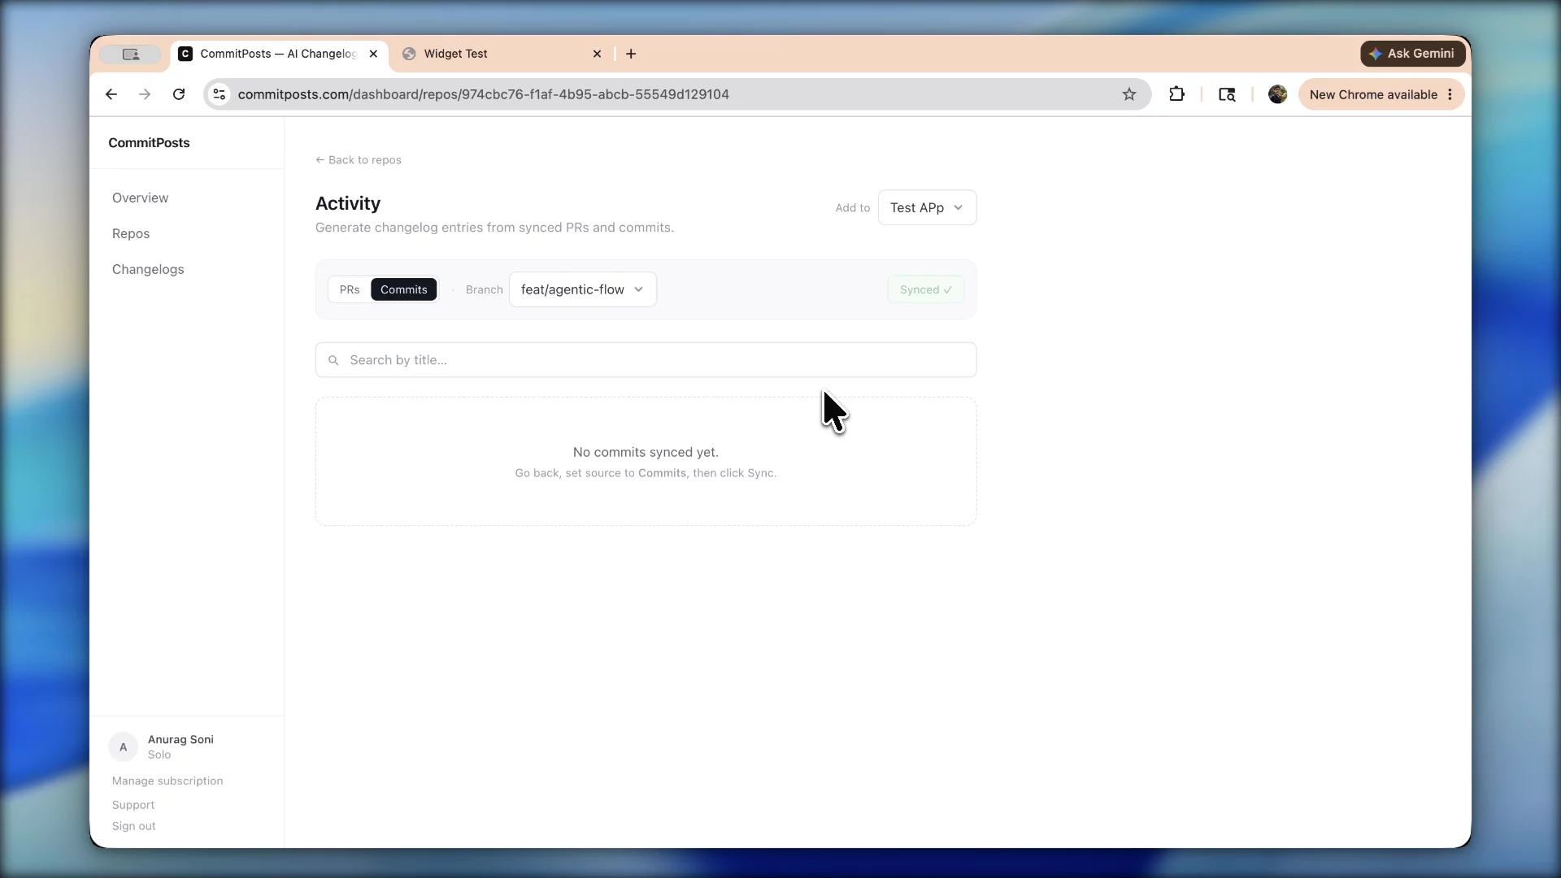Click Sign out
Viewport: 1561px width, 878px height.
point(134,826)
